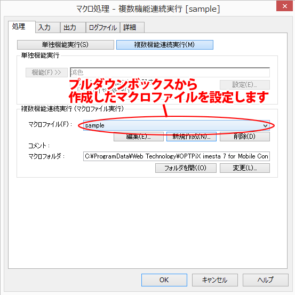Open help with the ヘルプ button

(x=265, y=280)
